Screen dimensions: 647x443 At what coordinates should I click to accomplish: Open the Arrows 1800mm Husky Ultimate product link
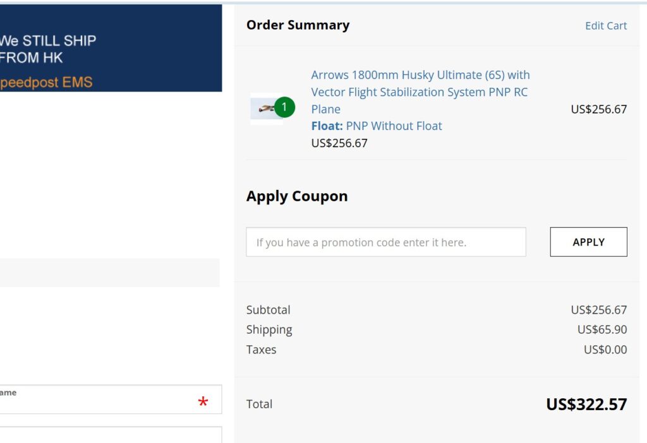(420, 92)
